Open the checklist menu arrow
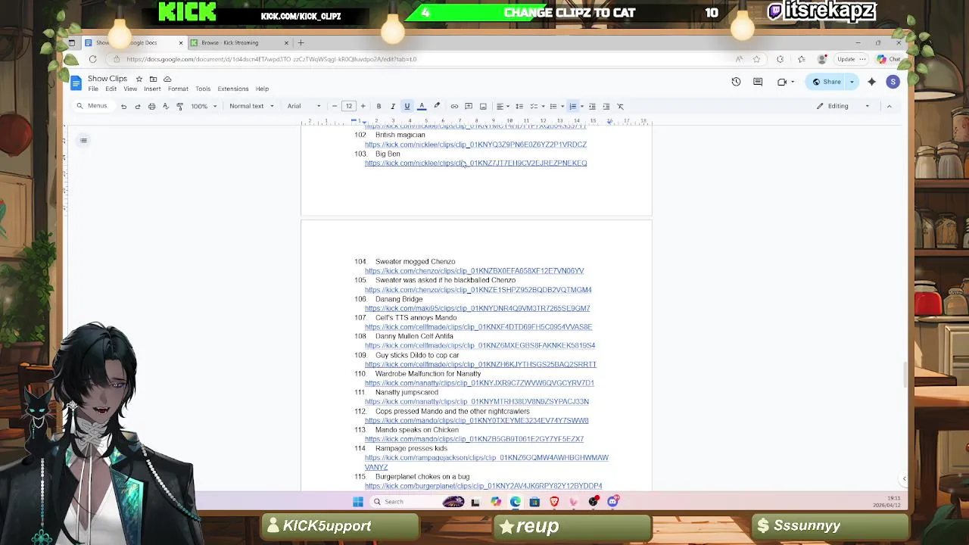This screenshot has height=545, width=969. [x=543, y=106]
